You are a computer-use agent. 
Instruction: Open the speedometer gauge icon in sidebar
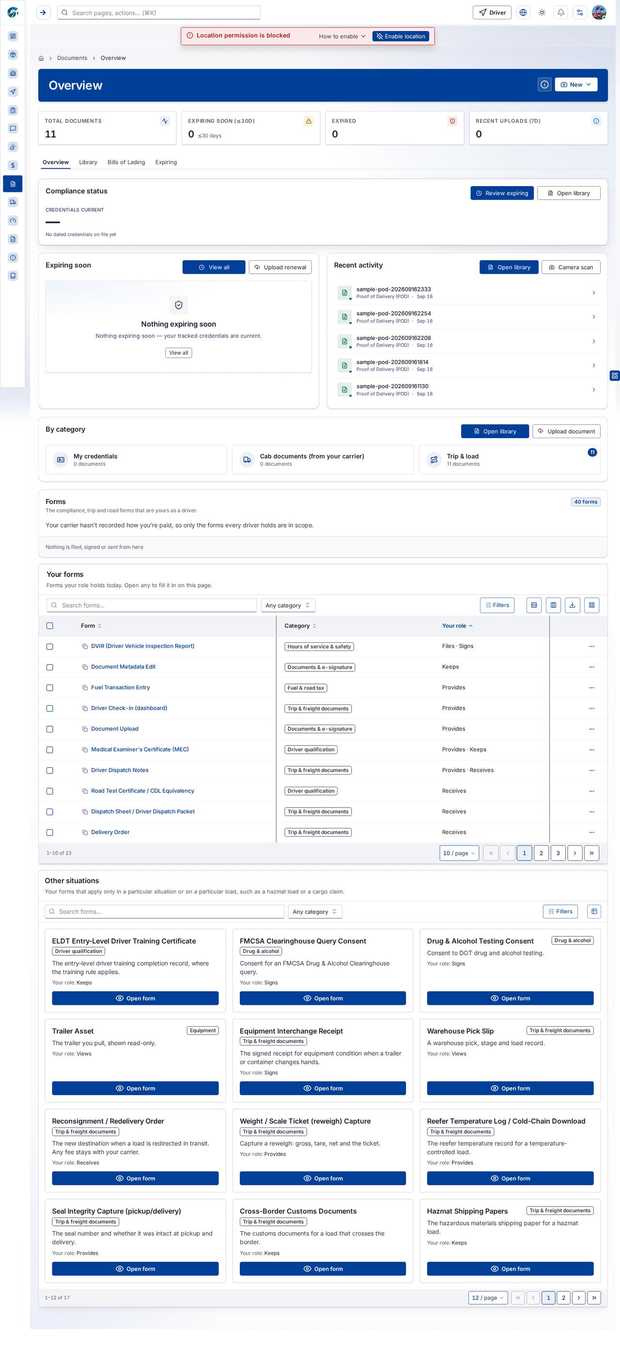pyautogui.click(x=13, y=221)
